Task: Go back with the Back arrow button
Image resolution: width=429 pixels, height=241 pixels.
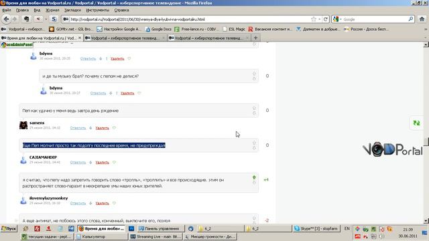Action: coord(7,19)
